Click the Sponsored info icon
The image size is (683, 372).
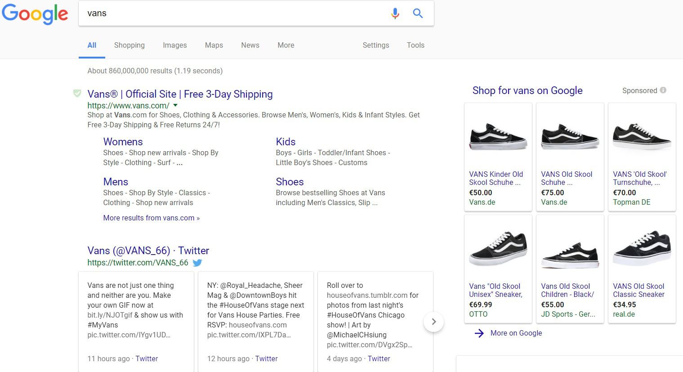click(663, 90)
